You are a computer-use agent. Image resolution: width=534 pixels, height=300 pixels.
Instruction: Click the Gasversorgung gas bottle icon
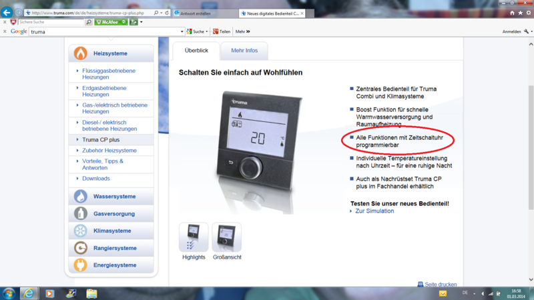coord(80,214)
